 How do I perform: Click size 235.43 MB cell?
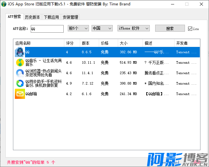128,73
